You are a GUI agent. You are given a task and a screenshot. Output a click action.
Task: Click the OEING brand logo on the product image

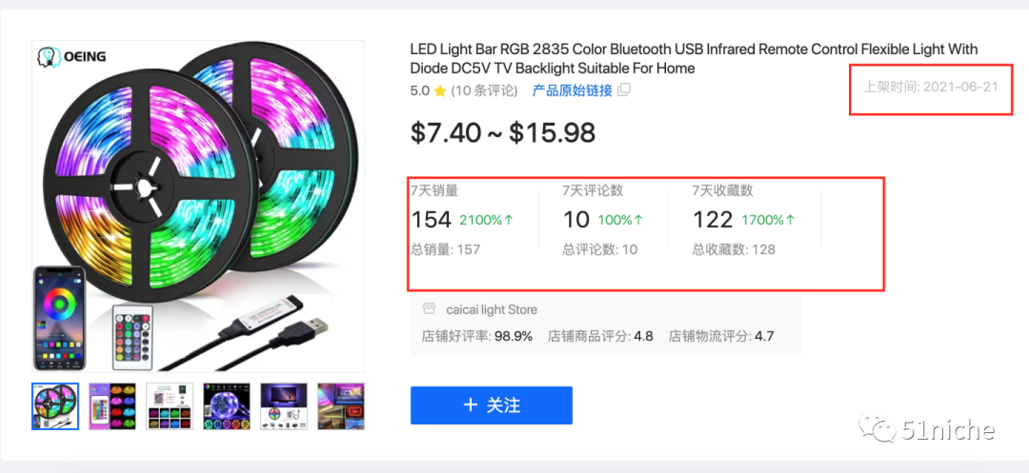(71, 56)
